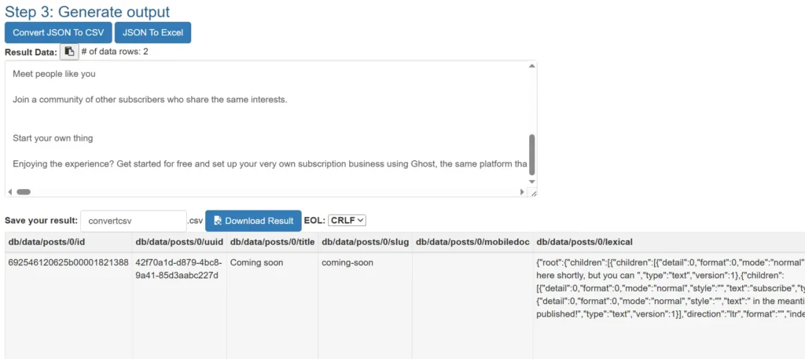The height and width of the screenshot is (359, 805).
Task: Click the right arrow on the horizontal scrollbar
Action: [522, 192]
